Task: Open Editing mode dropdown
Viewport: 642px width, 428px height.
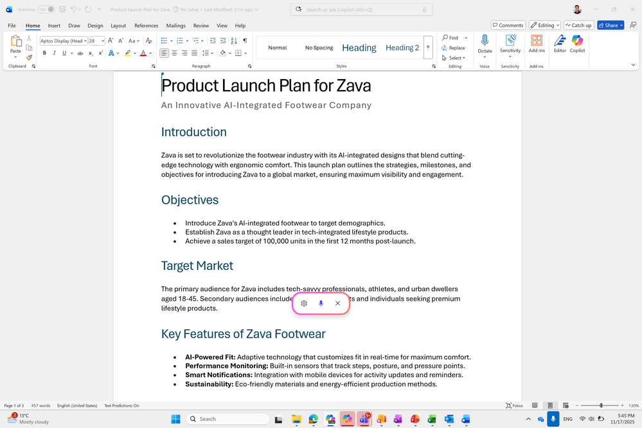Action: pyautogui.click(x=544, y=26)
